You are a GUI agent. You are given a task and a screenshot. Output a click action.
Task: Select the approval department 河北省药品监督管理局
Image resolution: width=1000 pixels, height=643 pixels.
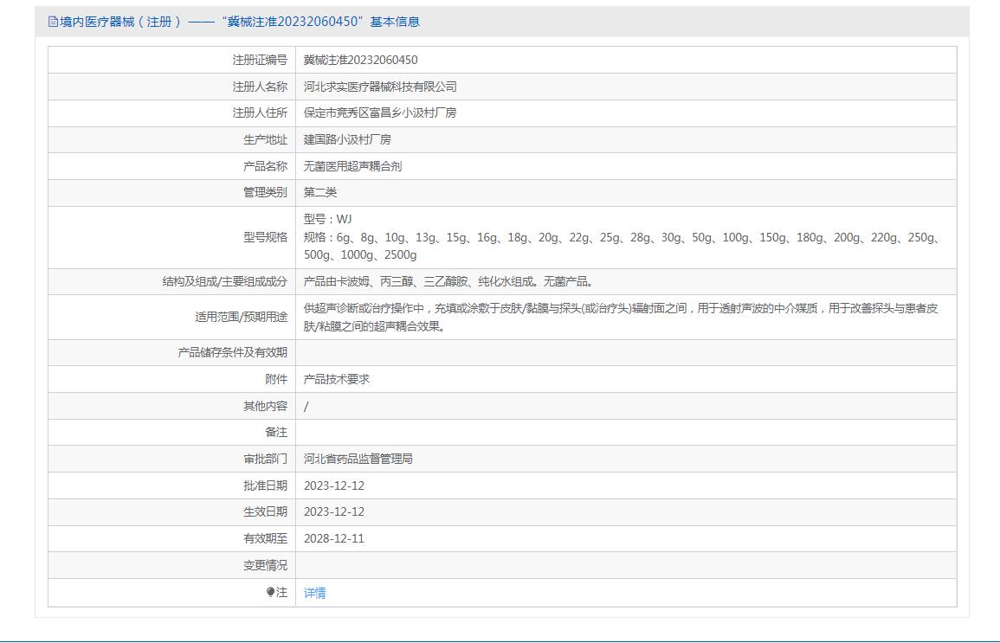coord(358,459)
